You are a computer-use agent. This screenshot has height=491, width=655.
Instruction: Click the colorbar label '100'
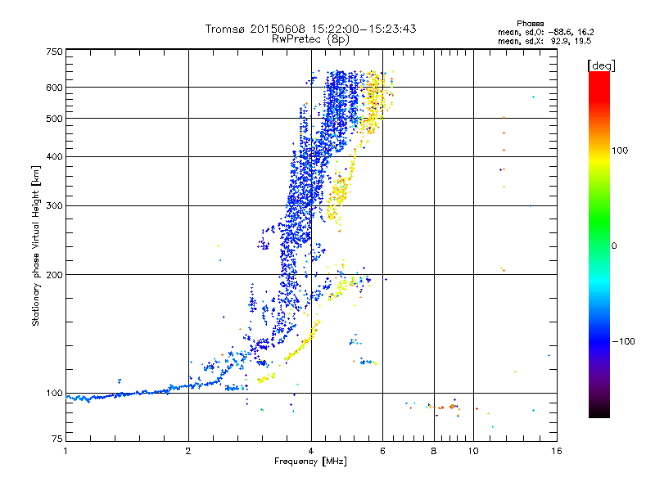(620, 151)
